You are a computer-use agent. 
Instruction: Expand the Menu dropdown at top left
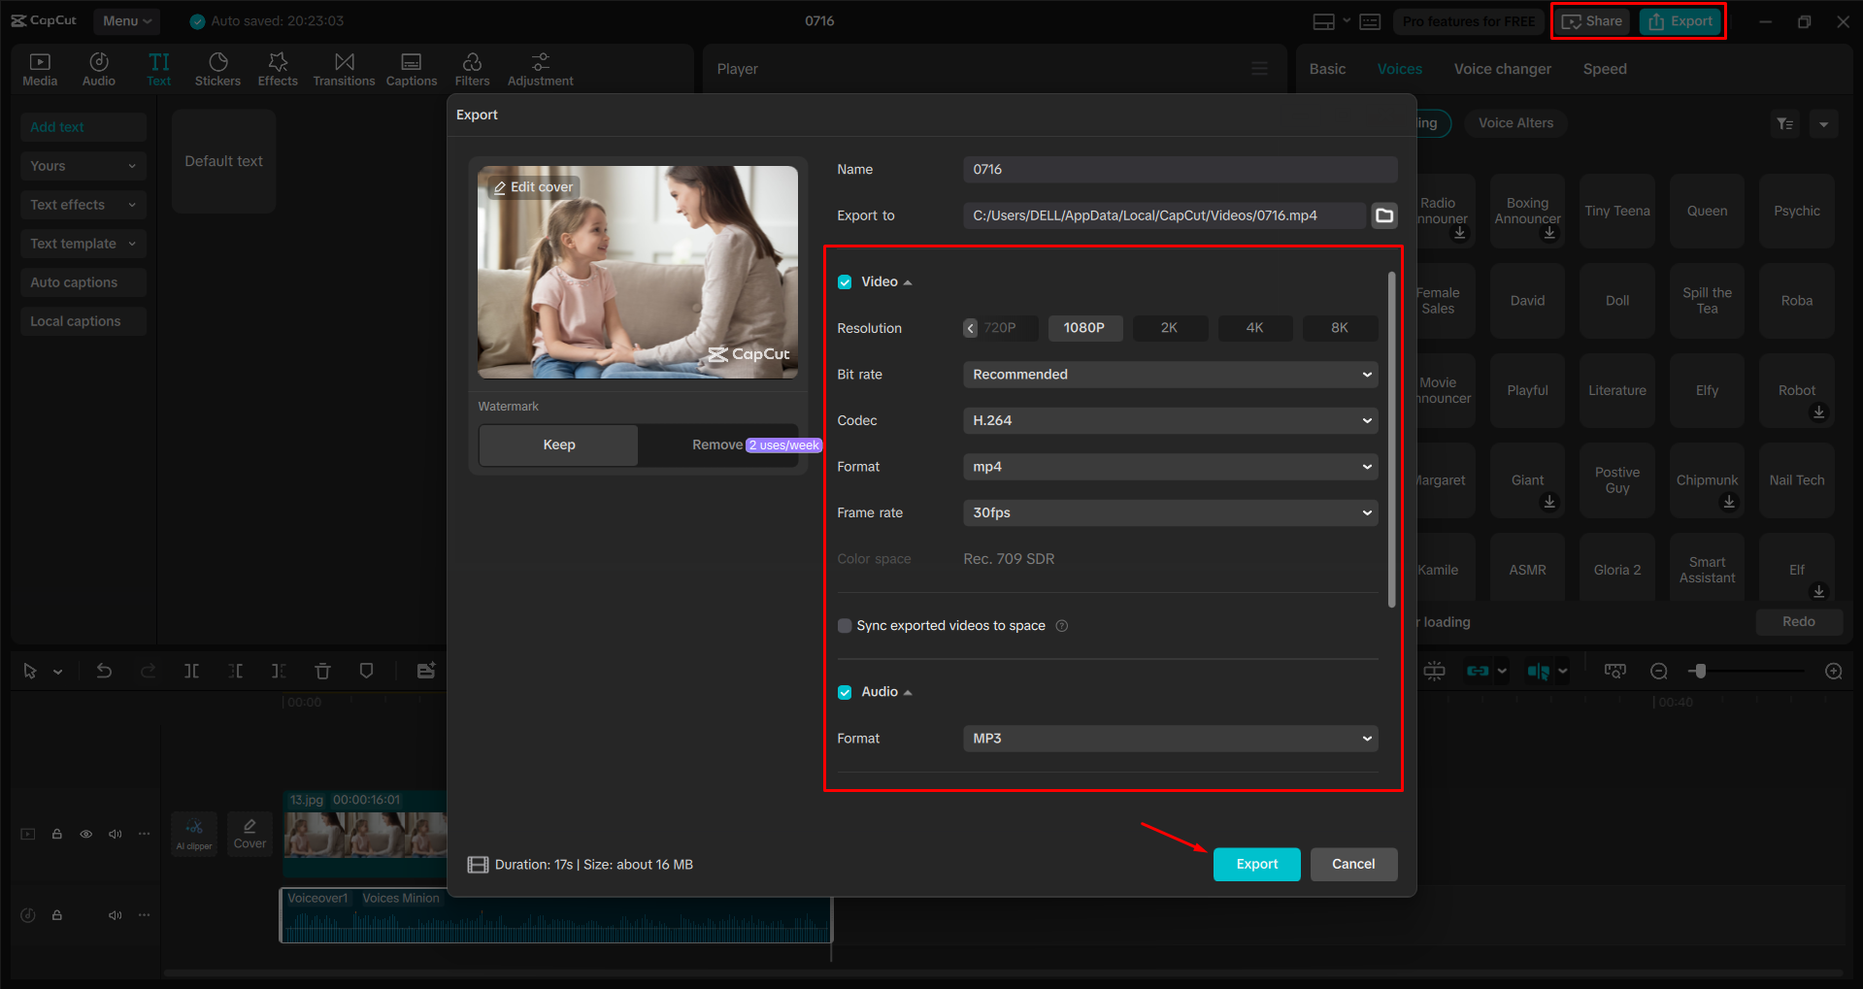(x=126, y=20)
